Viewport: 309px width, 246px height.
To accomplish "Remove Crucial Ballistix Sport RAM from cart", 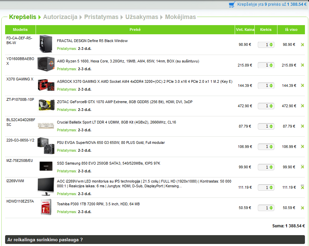I will (303, 126).
